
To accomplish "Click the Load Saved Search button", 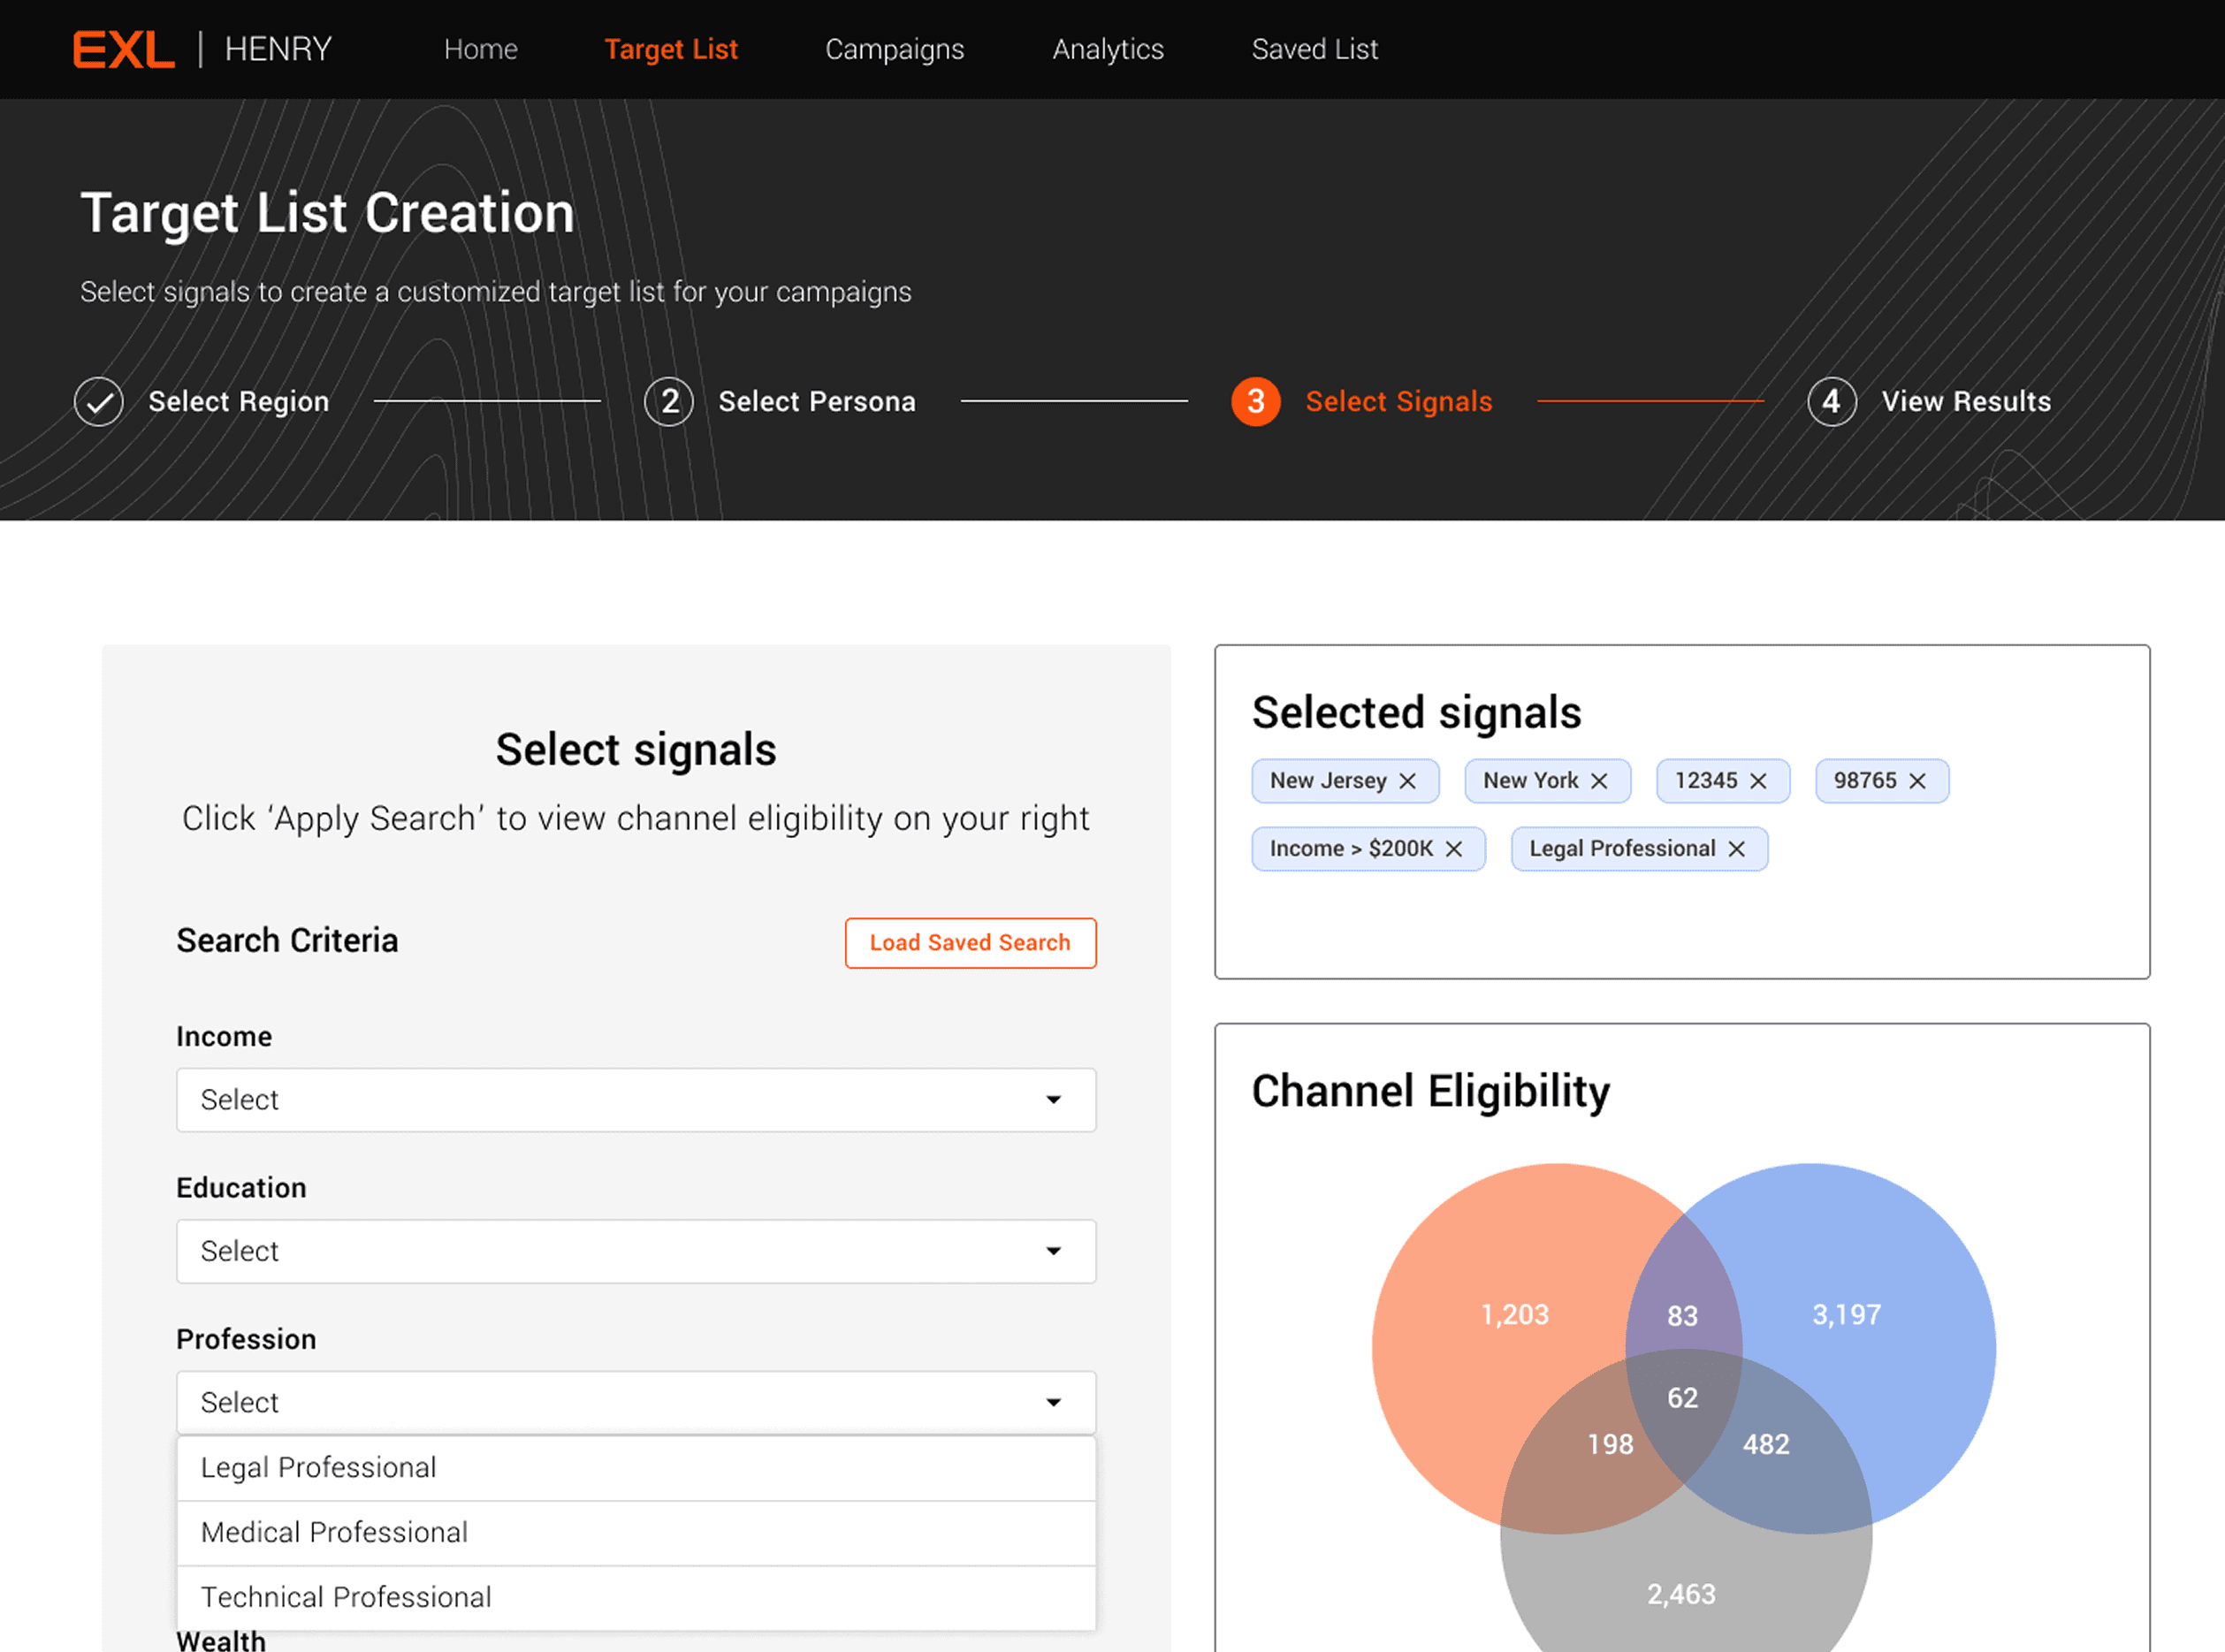I will click(x=970, y=943).
